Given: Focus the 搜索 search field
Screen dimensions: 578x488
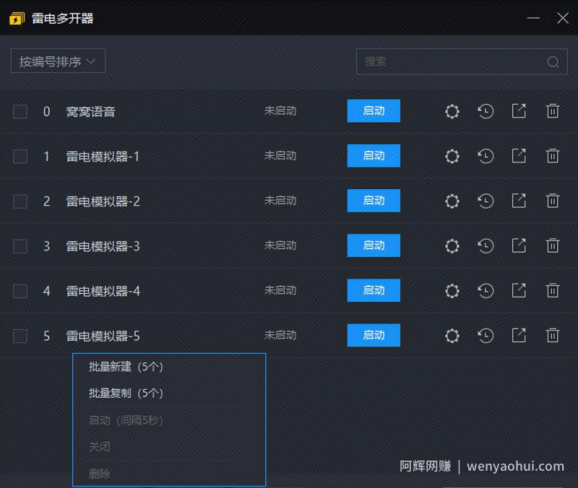Looking at the screenshot, I should [x=462, y=61].
